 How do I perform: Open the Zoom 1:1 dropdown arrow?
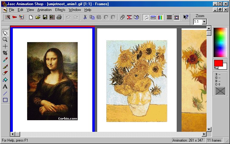[x=204, y=22]
